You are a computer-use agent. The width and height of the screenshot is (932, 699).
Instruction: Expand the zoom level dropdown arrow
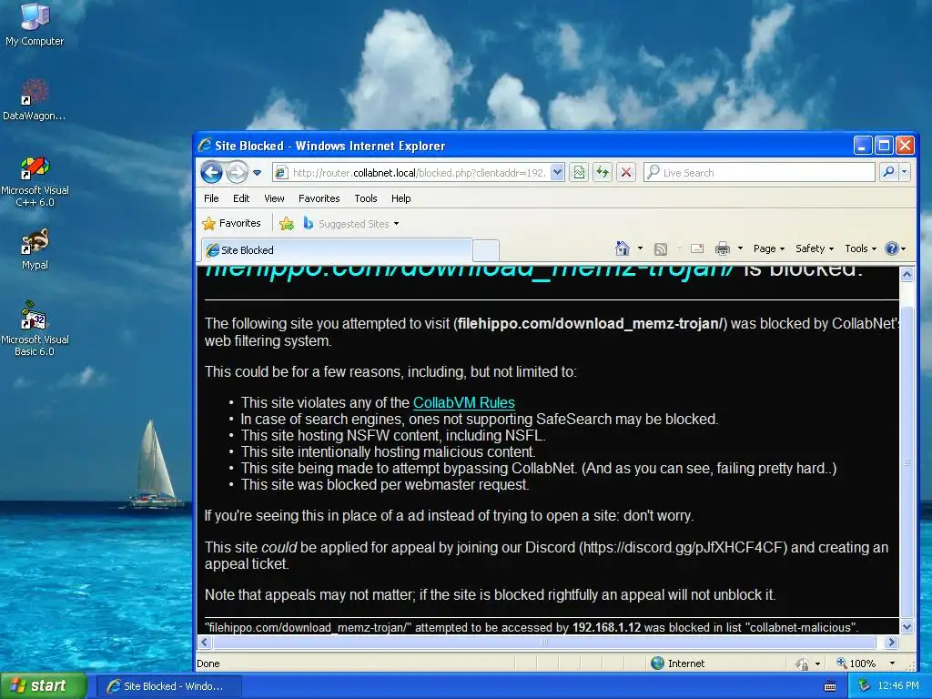(892, 664)
